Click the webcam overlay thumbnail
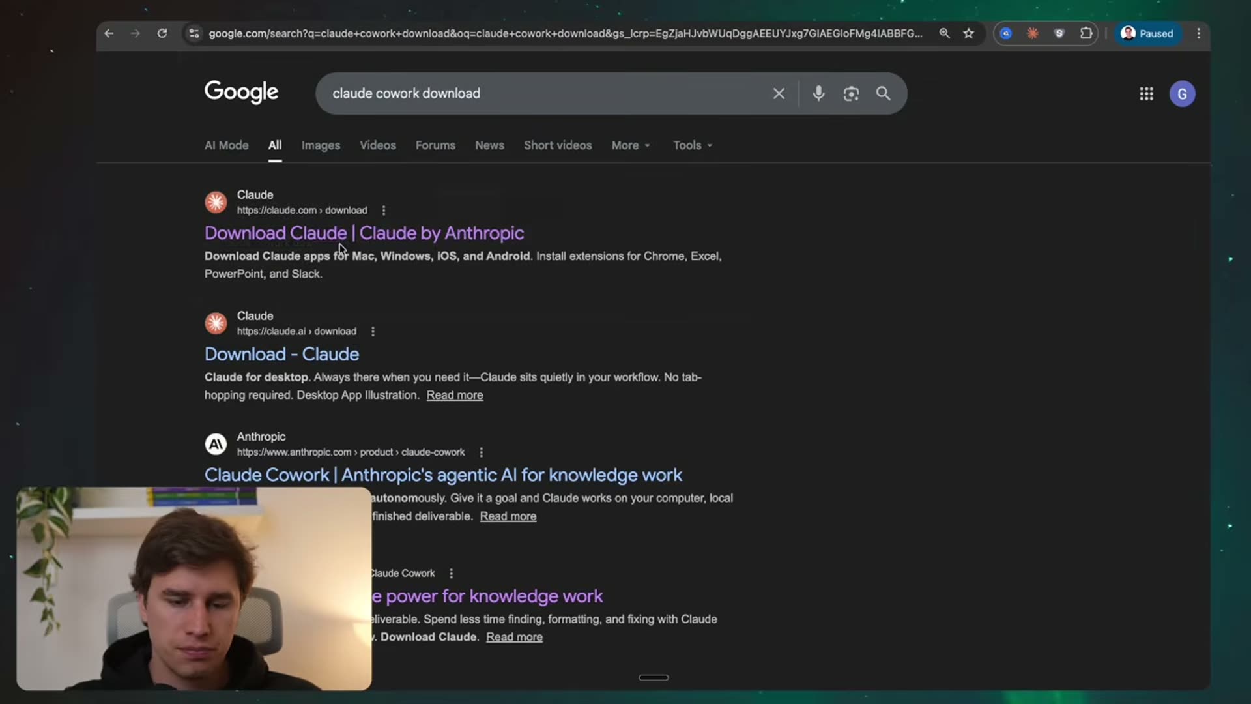The width and height of the screenshot is (1251, 704). tap(194, 588)
